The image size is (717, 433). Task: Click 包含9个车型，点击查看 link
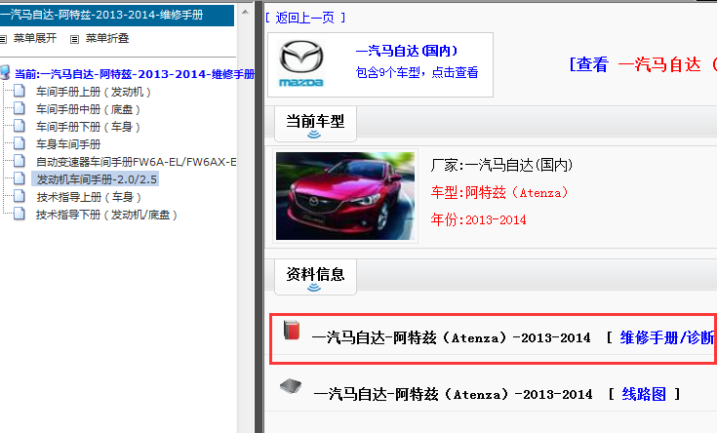point(418,72)
